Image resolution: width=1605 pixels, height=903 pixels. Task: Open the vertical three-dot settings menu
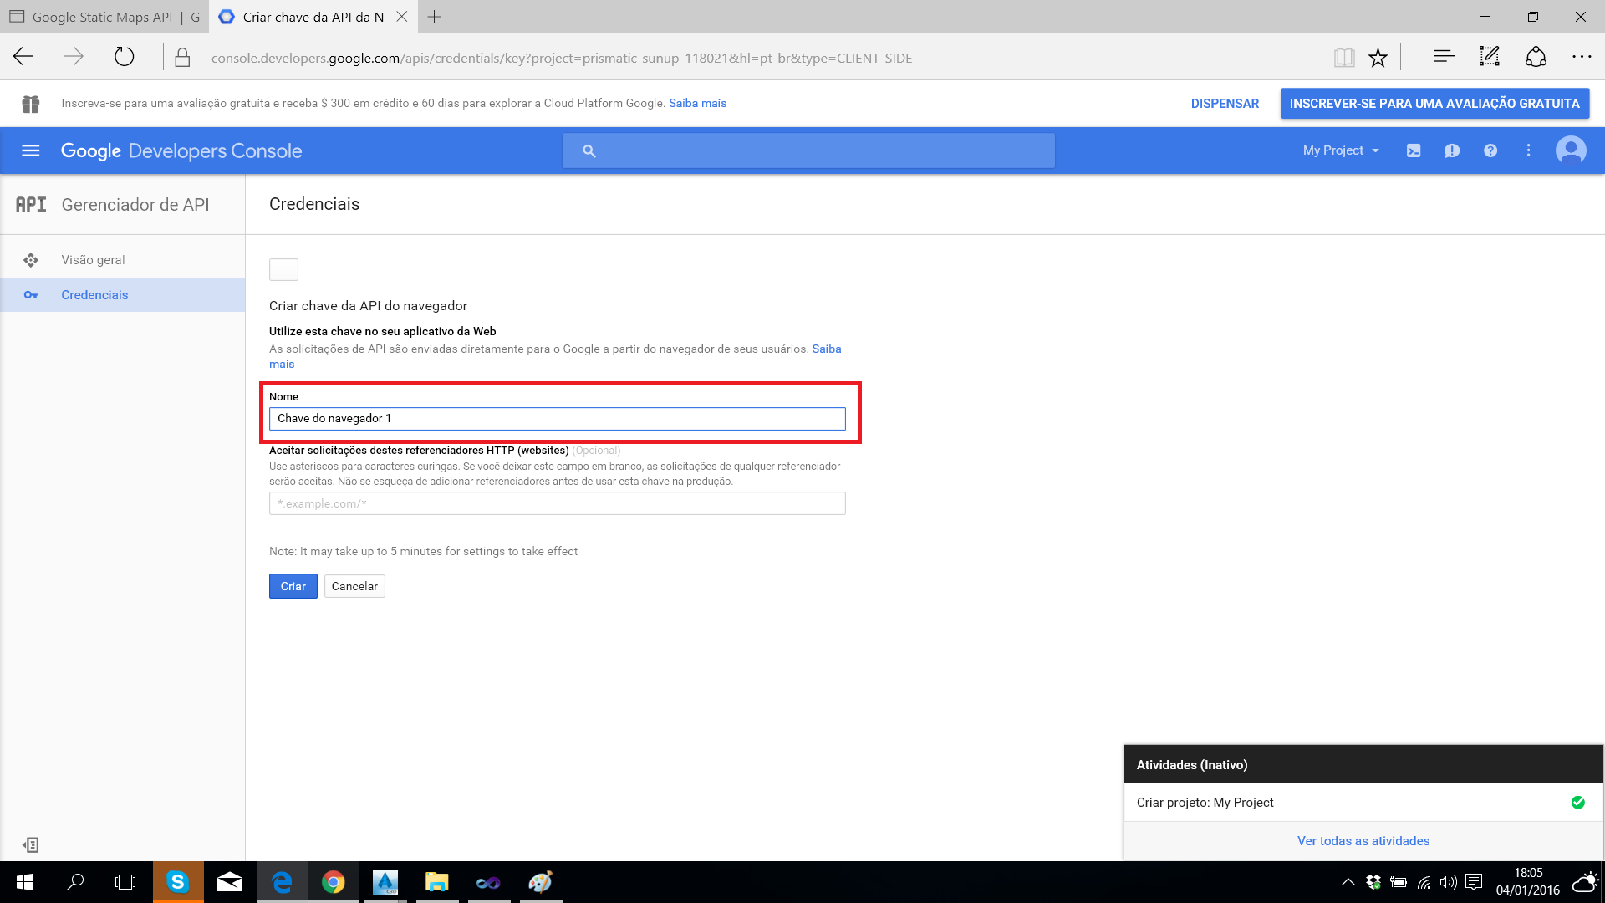click(x=1529, y=150)
